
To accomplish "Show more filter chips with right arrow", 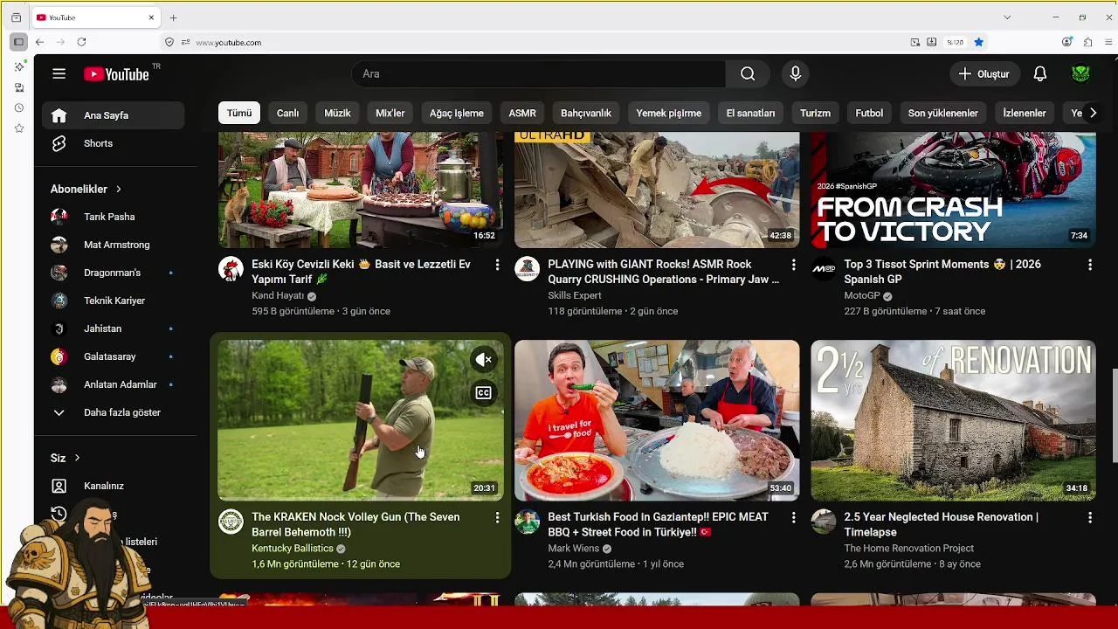I will tap(1093, 113).
